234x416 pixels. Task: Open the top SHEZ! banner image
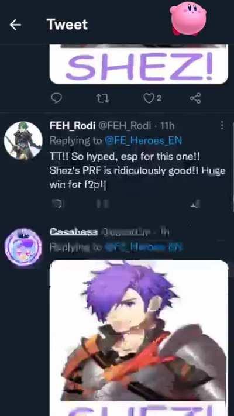click(139, 64)
